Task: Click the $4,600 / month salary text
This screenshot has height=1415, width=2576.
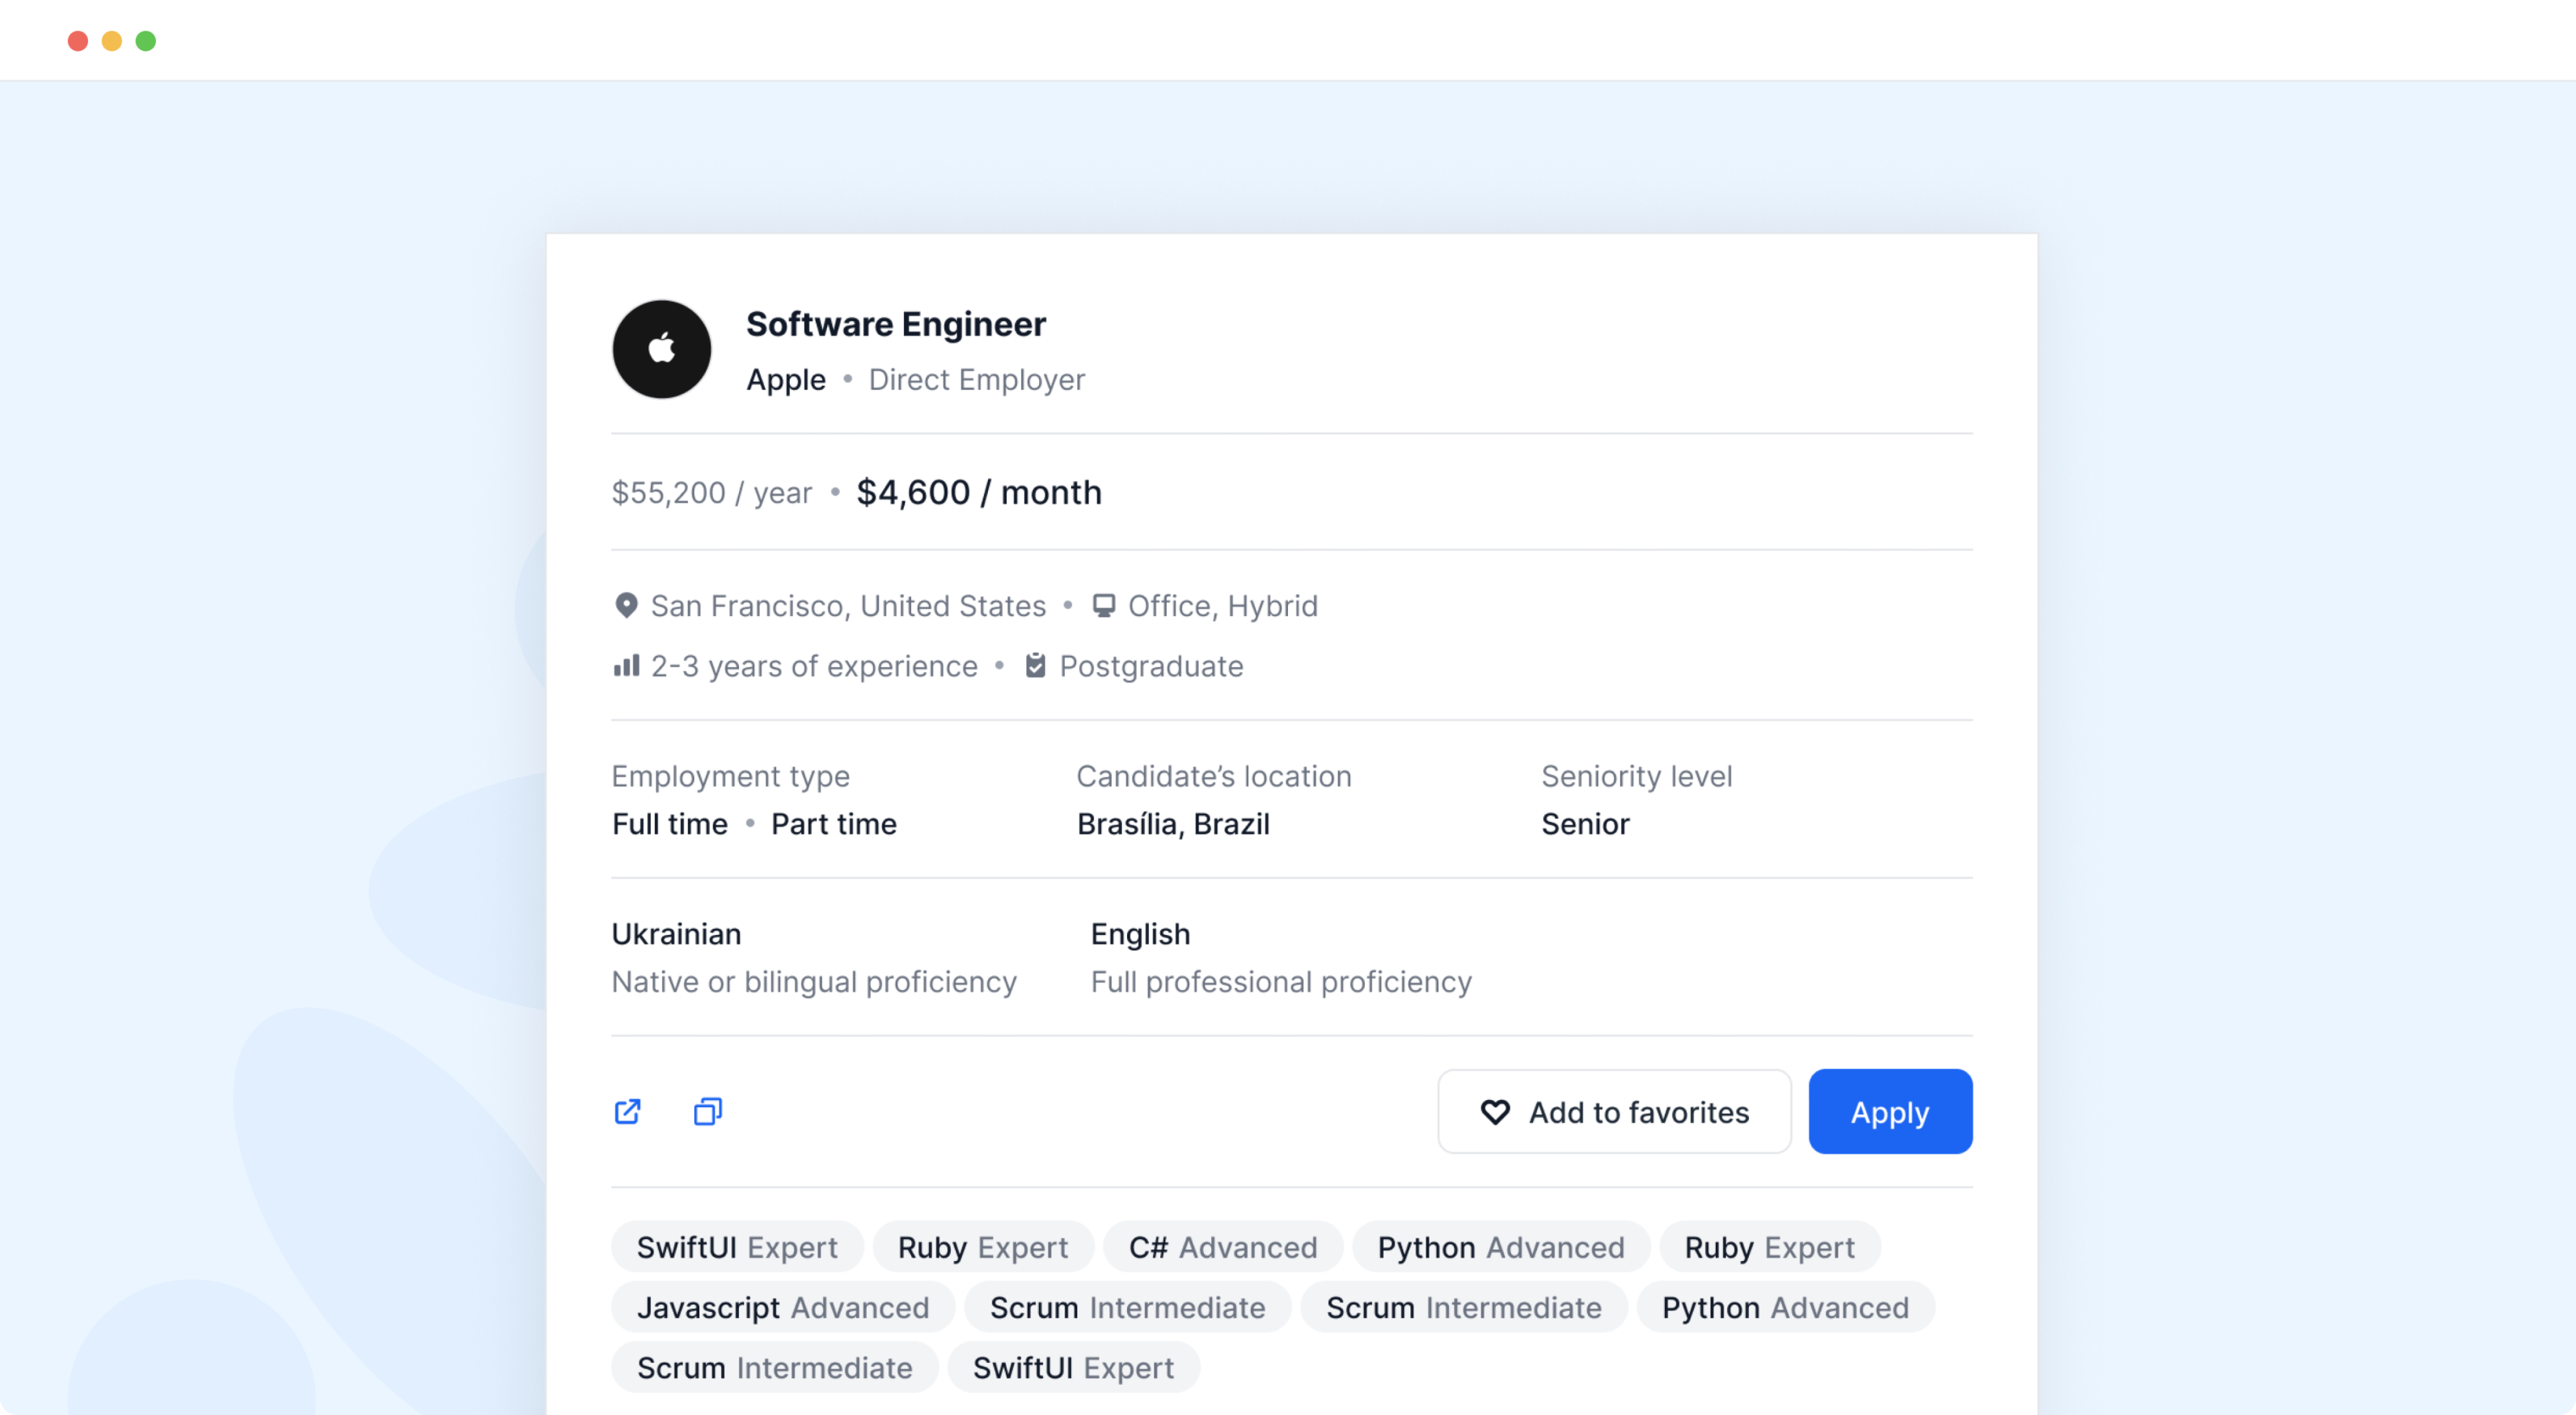Action: click(978, 492)
